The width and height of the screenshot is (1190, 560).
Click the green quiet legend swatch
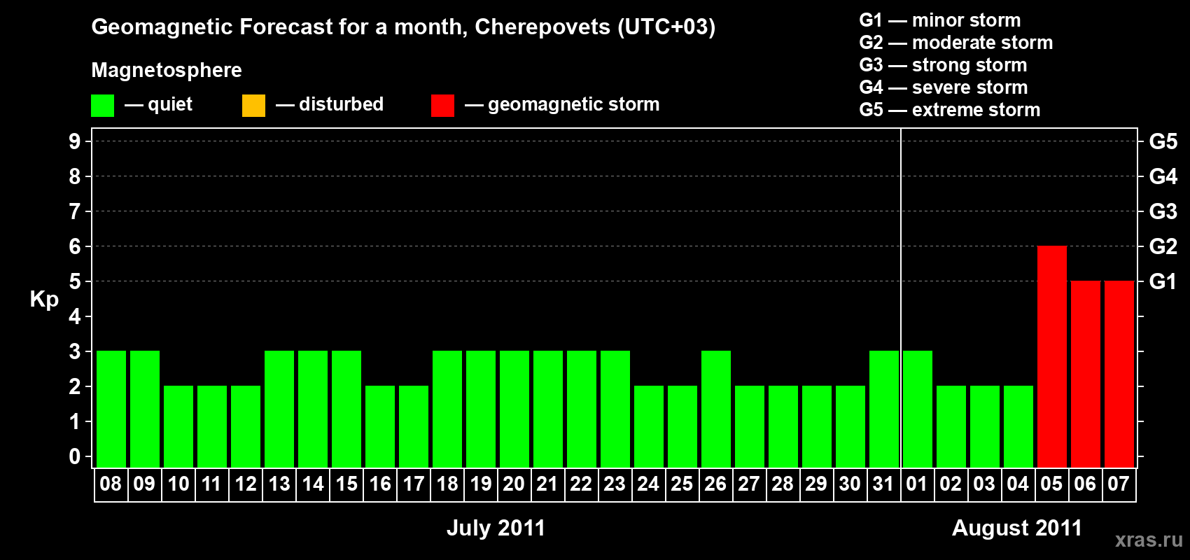(102, 106)
